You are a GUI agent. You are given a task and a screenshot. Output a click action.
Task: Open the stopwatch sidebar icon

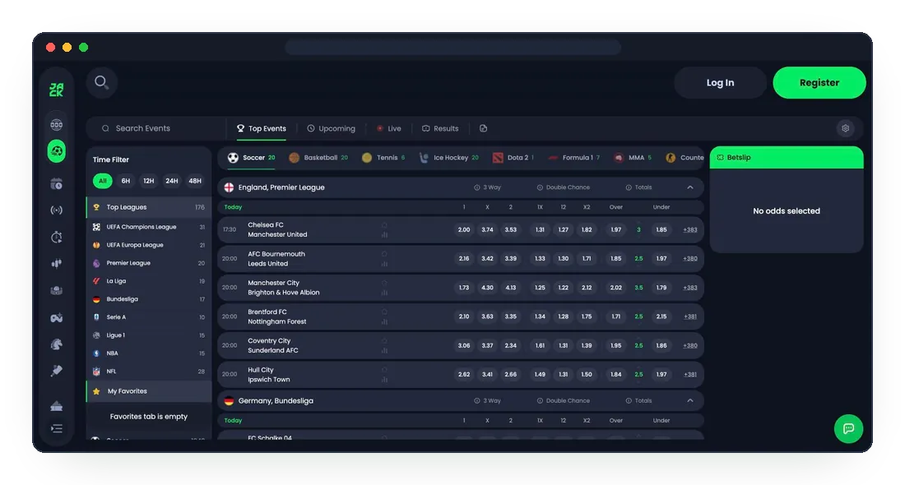pyautogui.click(x=57, y=237)
